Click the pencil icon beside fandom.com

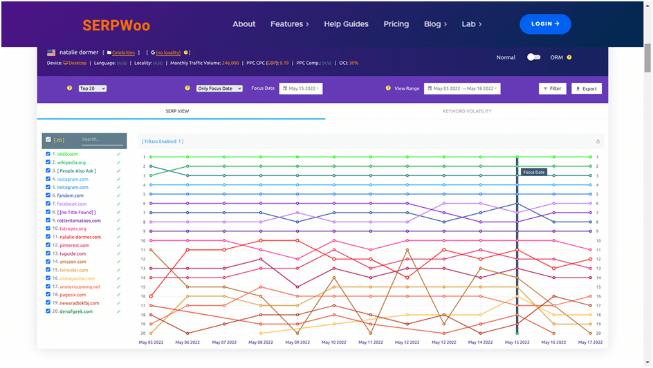(x=119, y=195)
